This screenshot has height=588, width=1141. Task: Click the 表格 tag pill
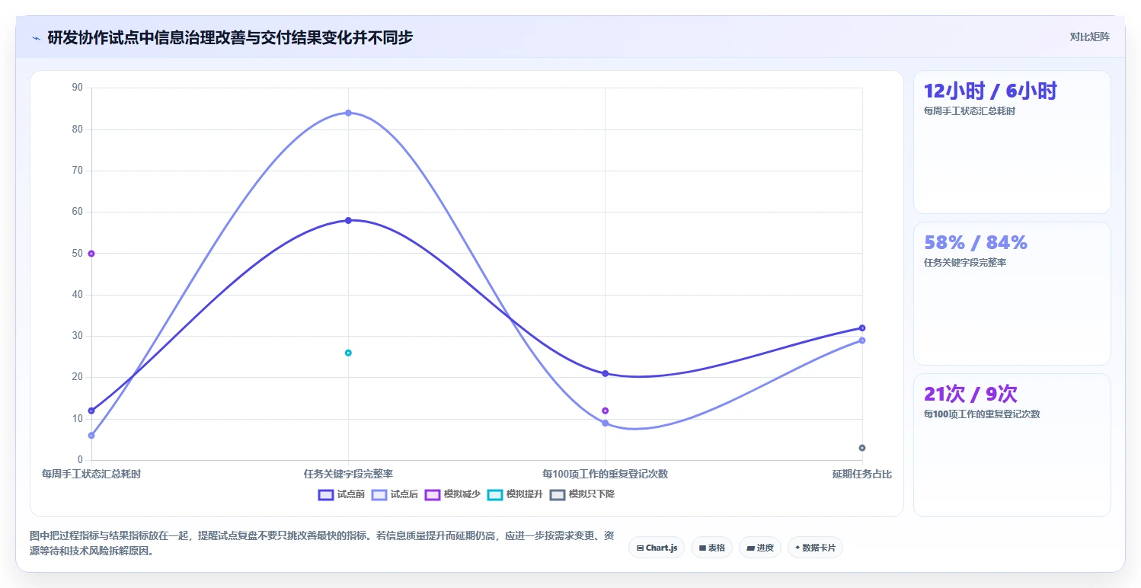pyautogui.click(x=711, y=548)
